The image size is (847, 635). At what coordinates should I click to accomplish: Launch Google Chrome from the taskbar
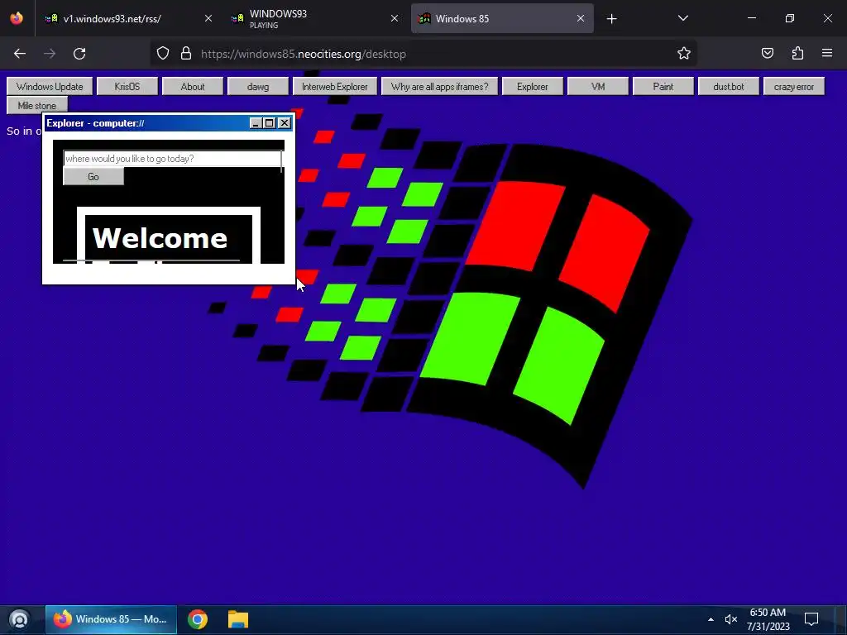pos(198,619)
